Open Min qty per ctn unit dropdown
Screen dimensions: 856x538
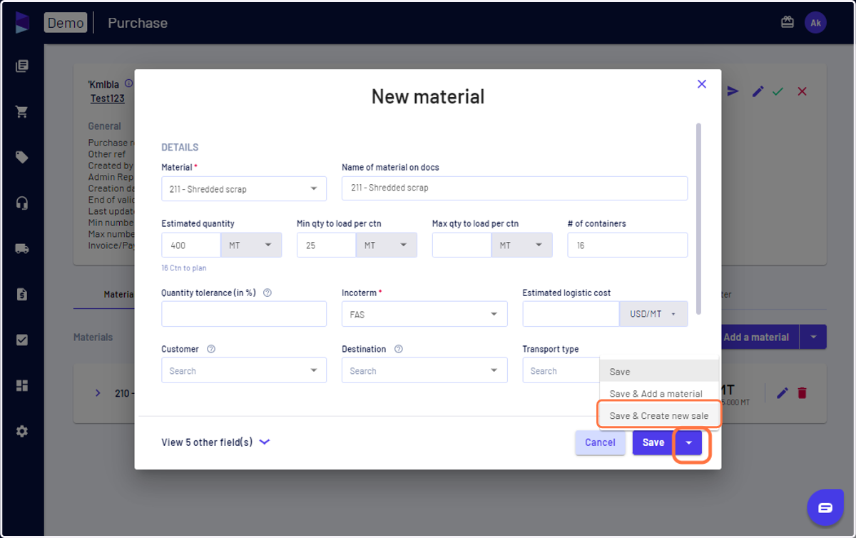coord(387,245)
